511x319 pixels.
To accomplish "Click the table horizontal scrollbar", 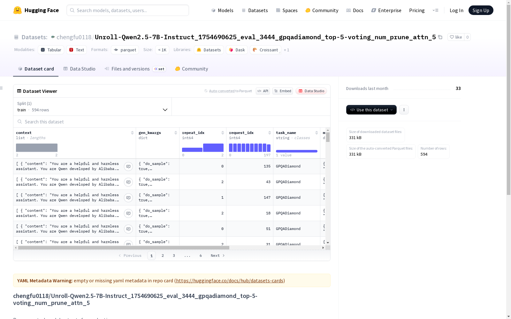I will pos(124,248).
